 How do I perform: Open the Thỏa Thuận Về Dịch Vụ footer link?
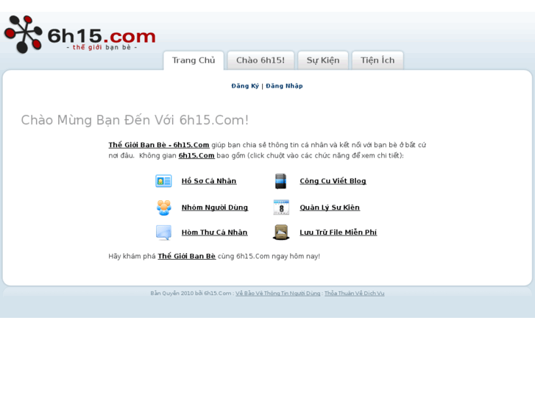(354, 293)
